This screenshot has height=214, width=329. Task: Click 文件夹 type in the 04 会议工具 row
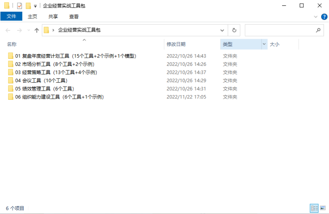pos(230,81)
